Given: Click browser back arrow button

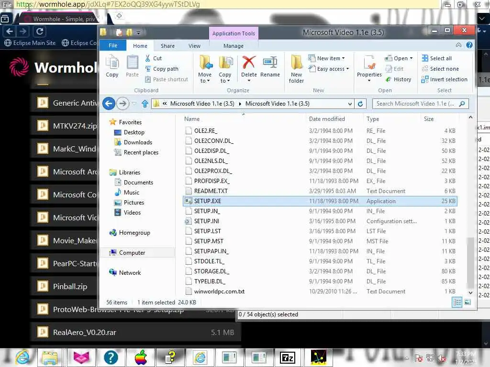Looking at the screenshot, I should point(10,32).
